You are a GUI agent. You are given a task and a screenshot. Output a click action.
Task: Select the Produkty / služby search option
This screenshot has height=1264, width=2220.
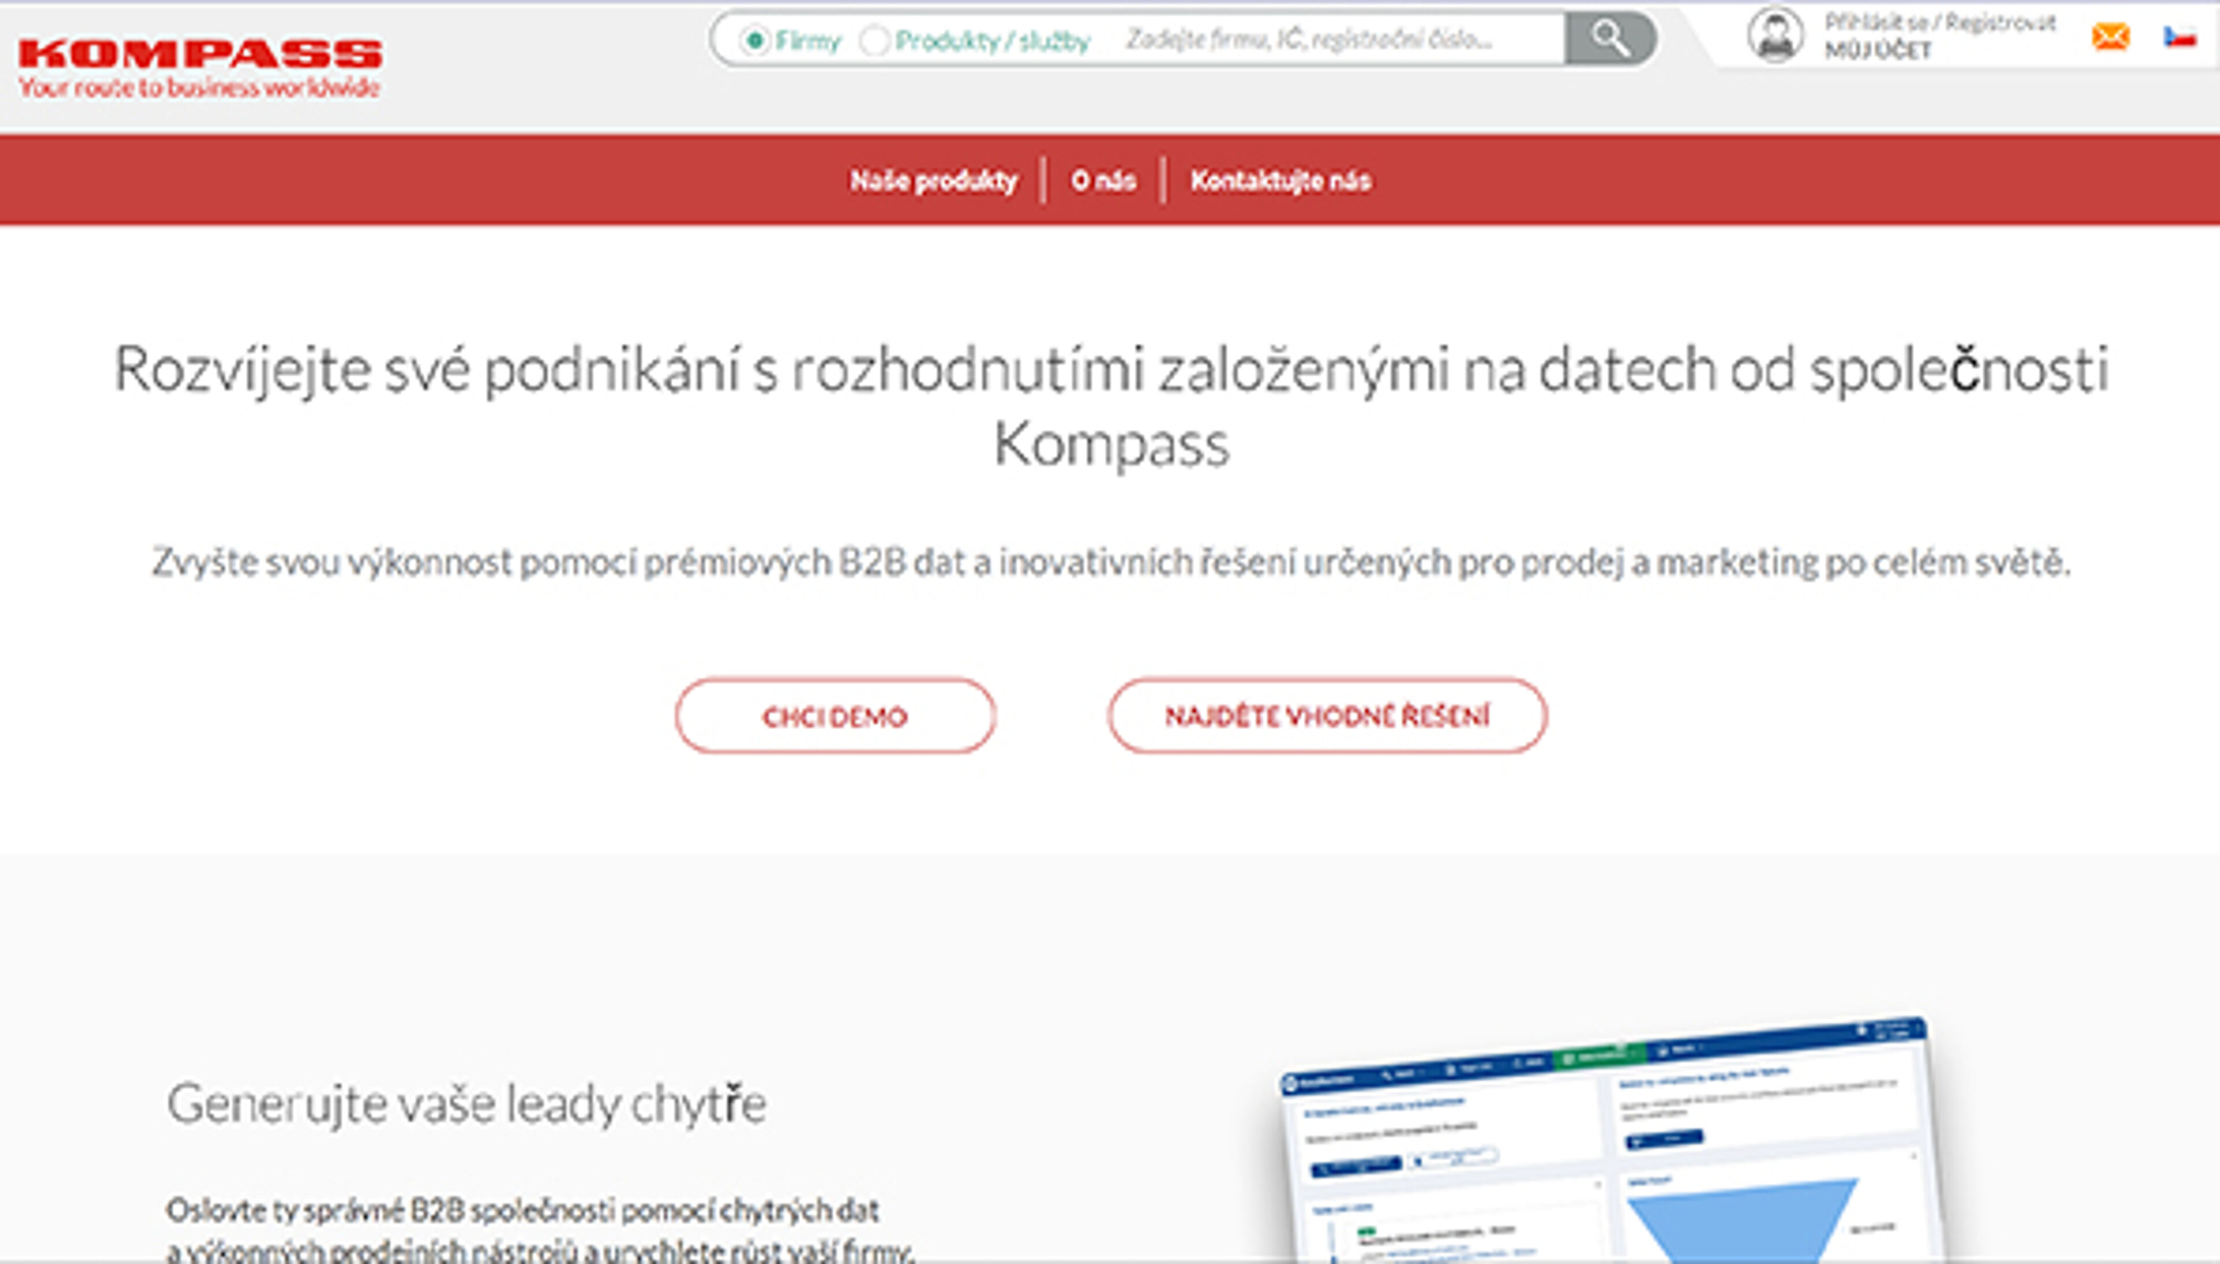pos(875,38)
